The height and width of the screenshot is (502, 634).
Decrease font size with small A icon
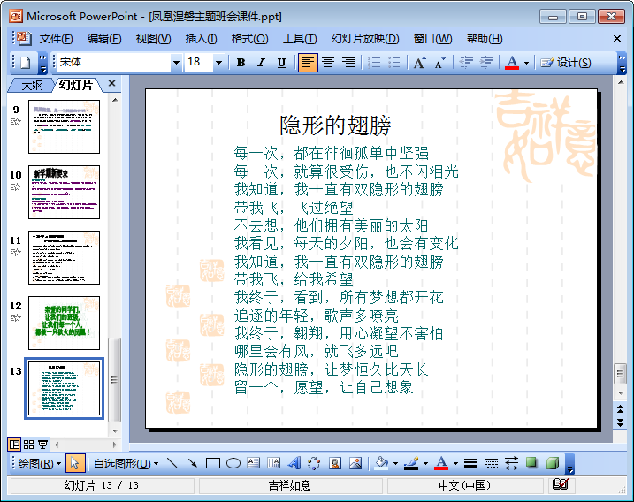tap(440, 63)
